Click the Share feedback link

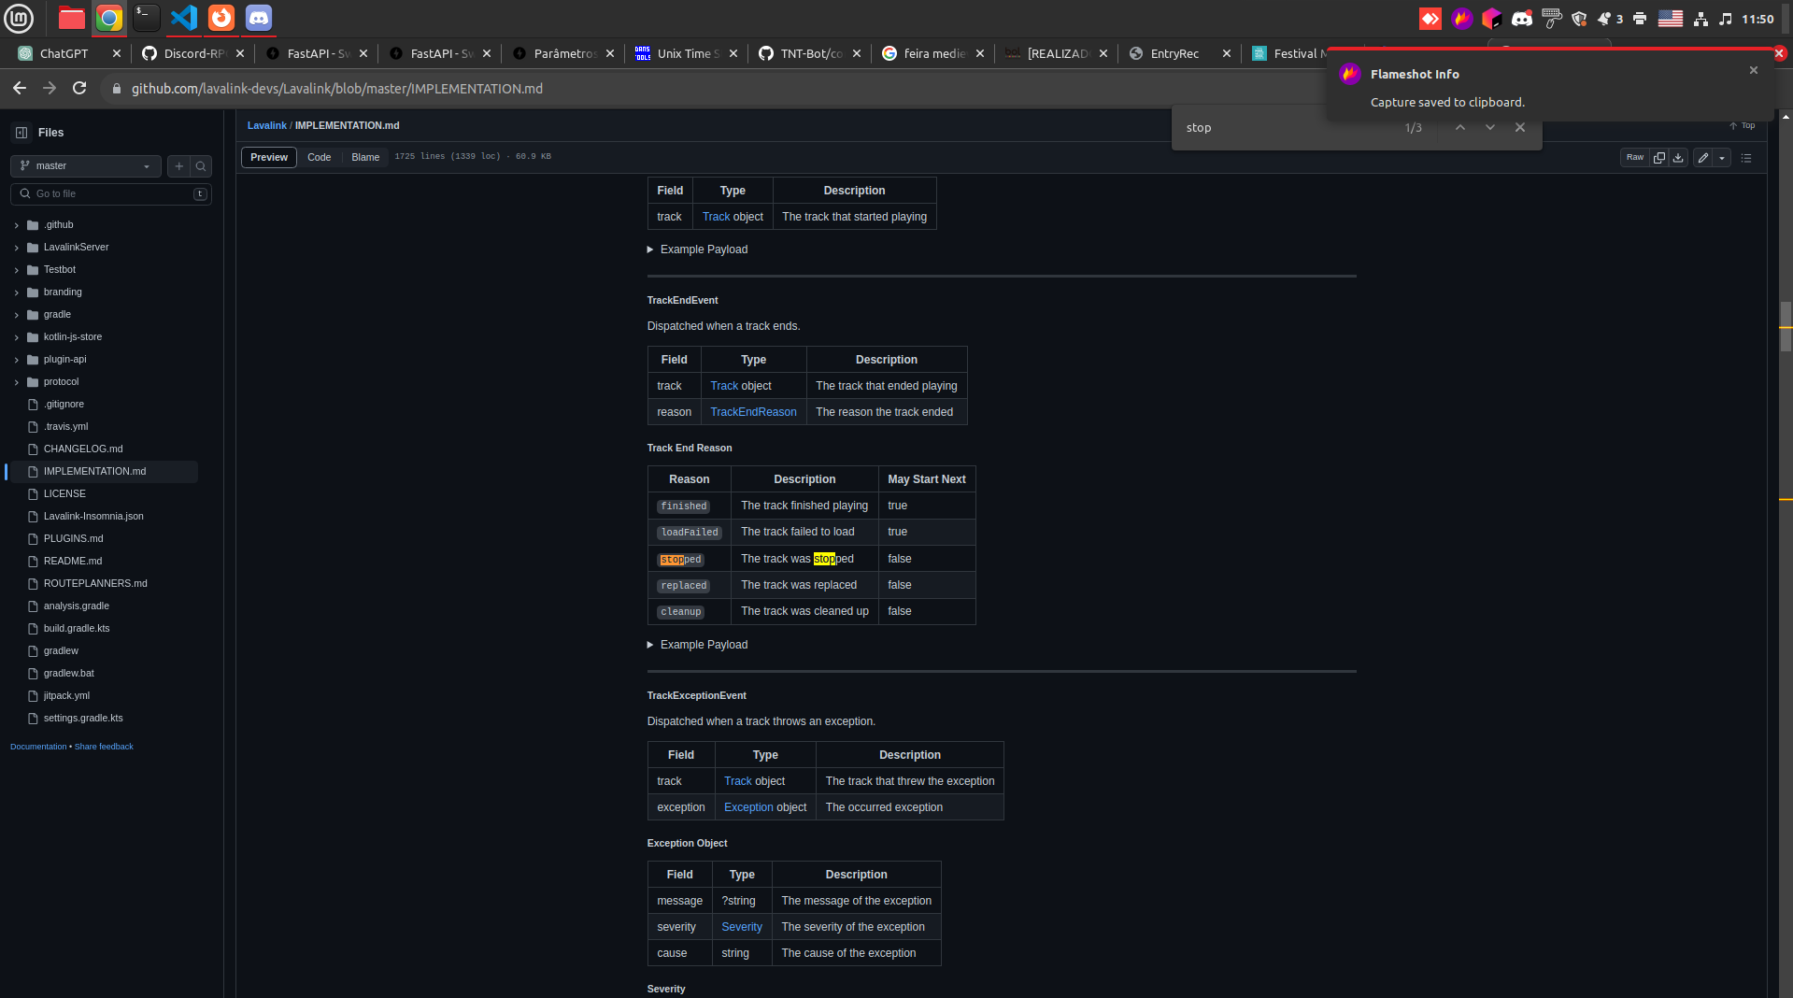(104, 747)
